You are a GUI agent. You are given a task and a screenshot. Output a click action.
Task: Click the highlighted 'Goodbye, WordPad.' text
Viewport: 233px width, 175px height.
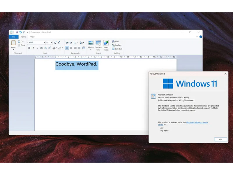click(76, 64)
